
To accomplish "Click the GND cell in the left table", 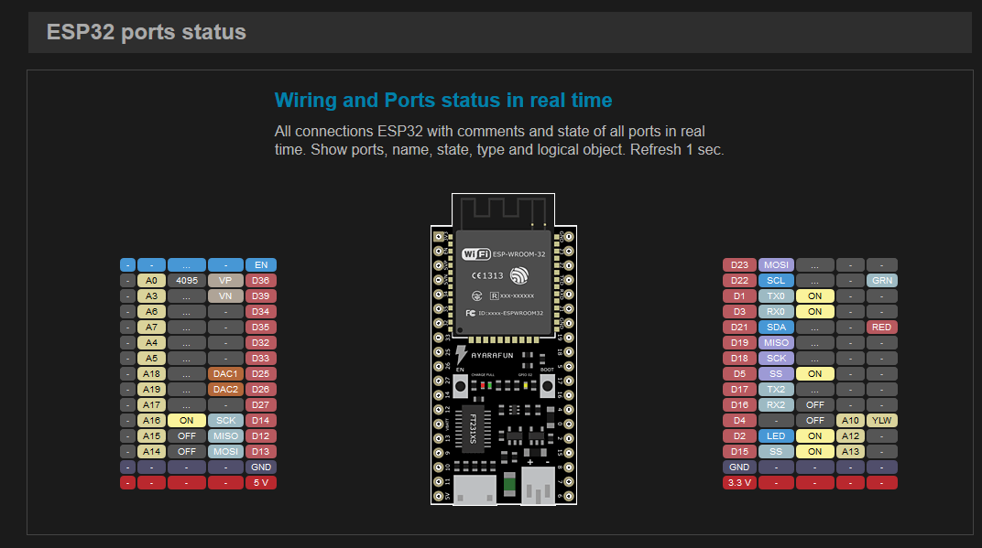I will (x=260, y=467).
